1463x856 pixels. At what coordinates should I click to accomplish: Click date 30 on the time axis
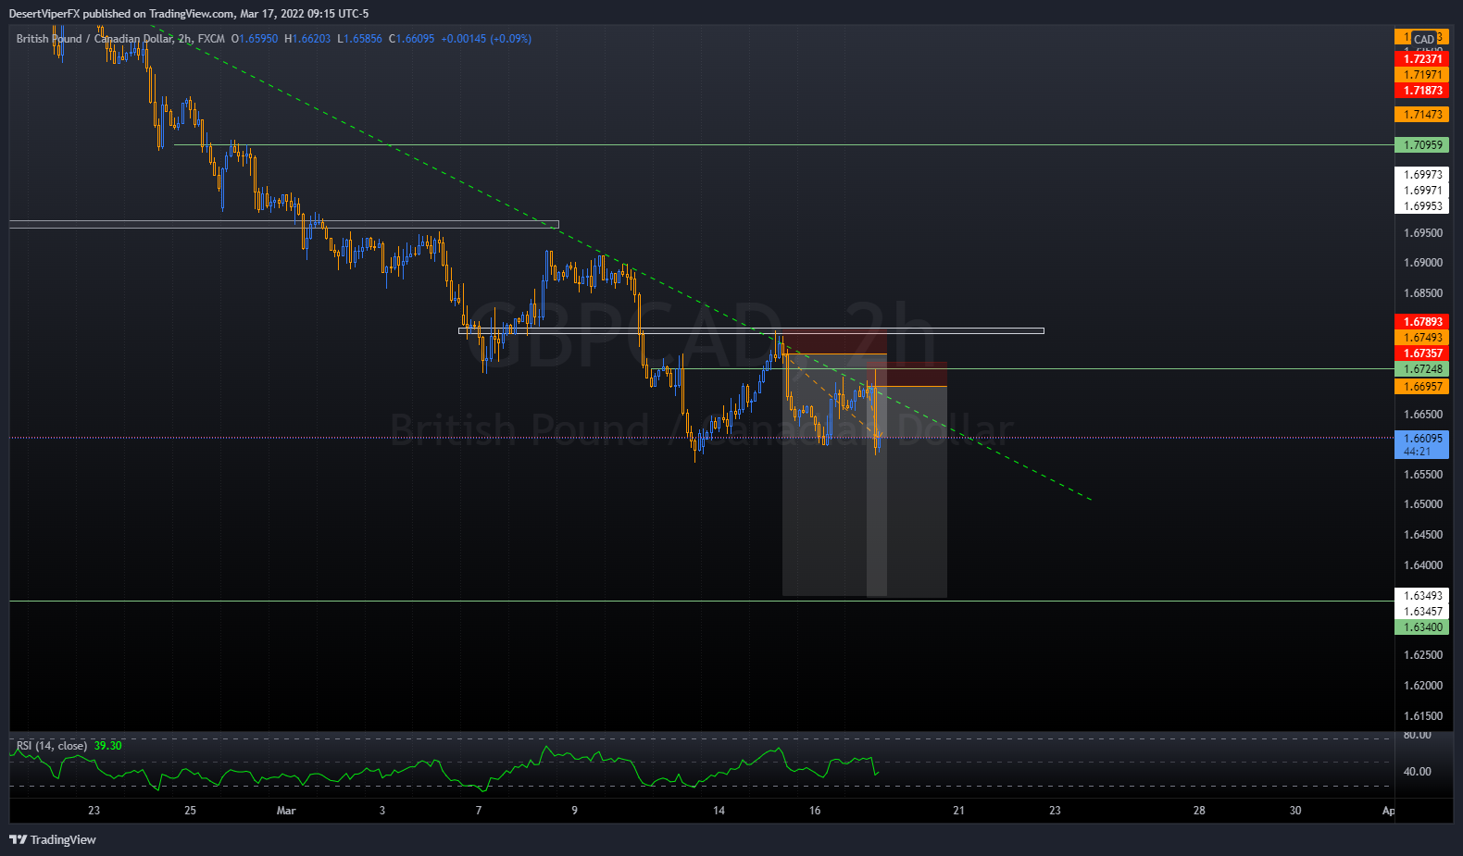(x=1295, y=811)
